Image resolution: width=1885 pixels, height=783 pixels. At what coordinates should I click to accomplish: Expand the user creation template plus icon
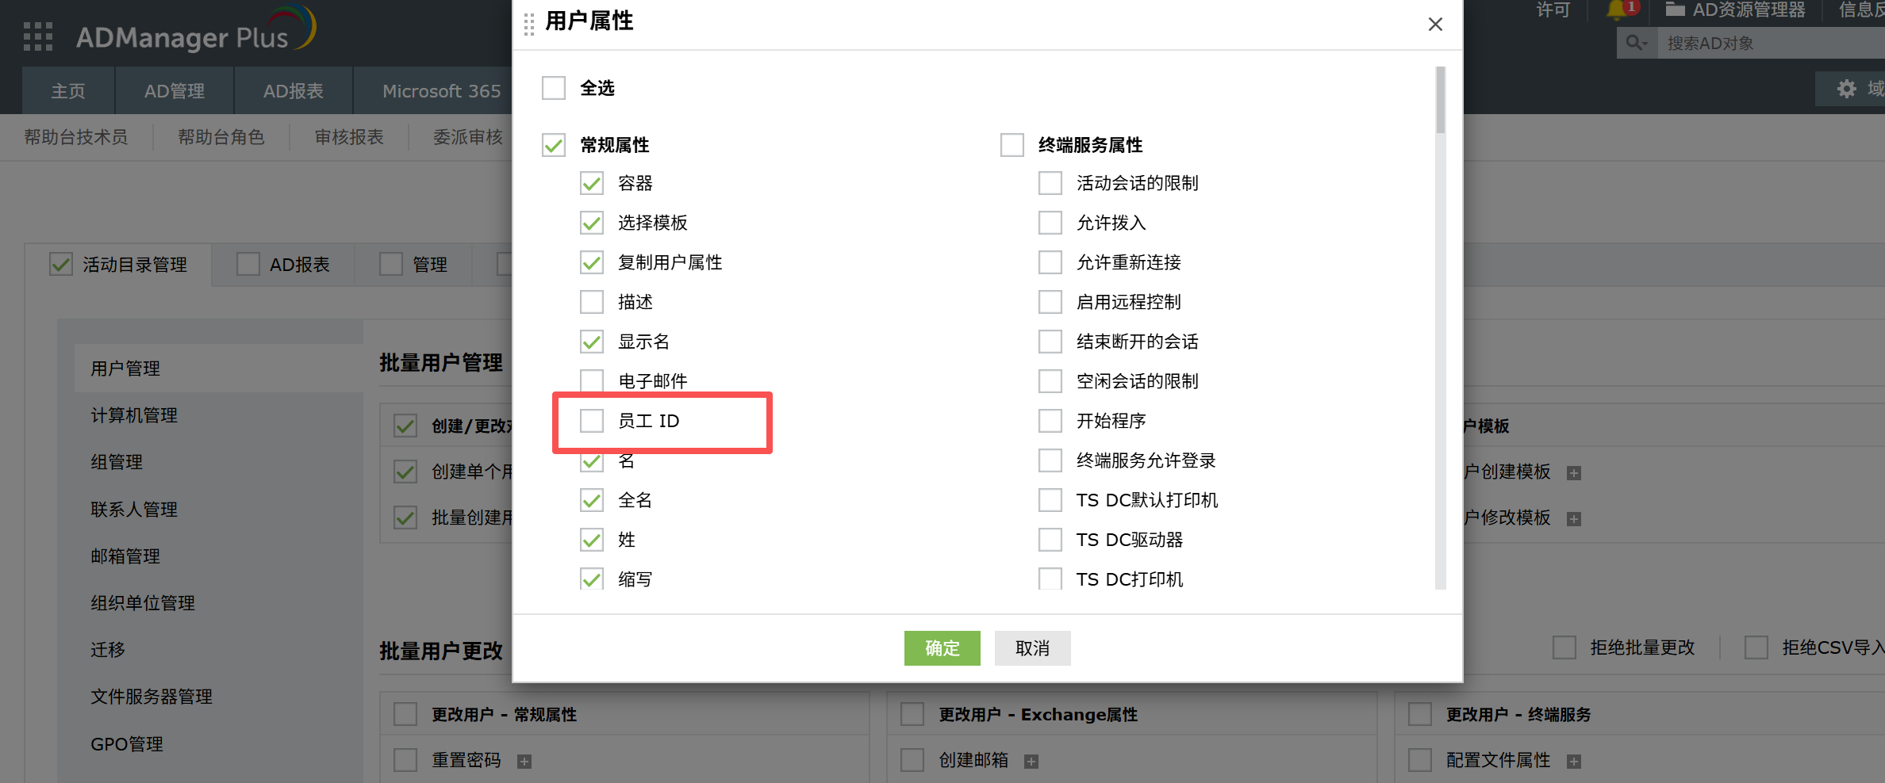[1574, 473]
